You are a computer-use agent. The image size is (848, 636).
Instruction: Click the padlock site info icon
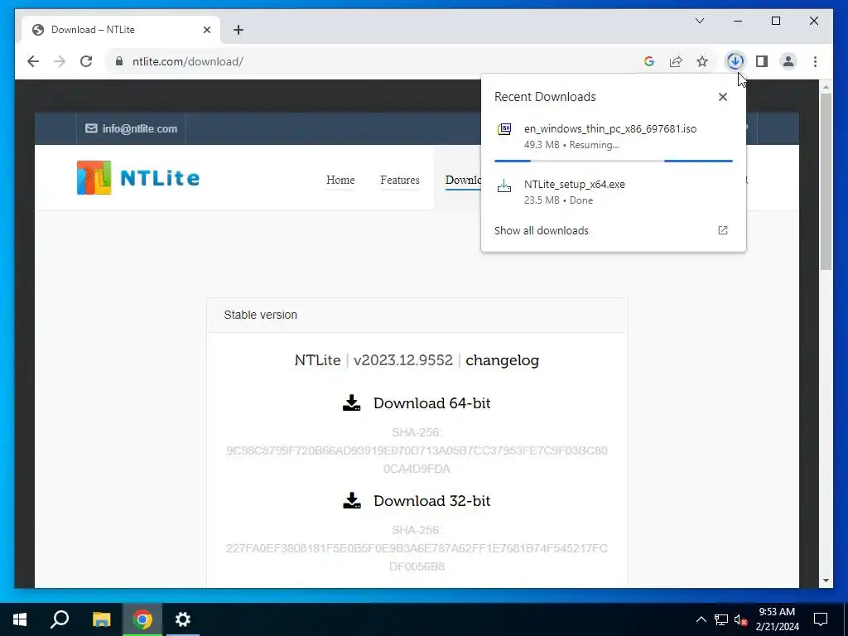[x=119, y=61]
